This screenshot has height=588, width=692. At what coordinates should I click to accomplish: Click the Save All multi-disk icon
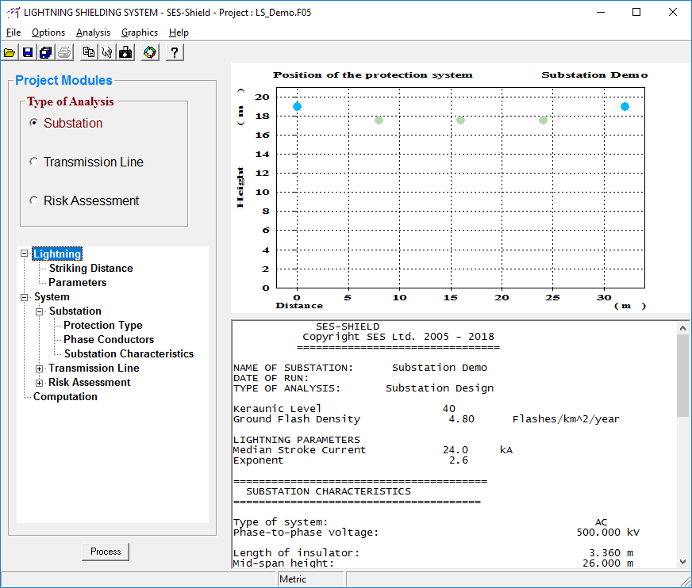(46, 53)
